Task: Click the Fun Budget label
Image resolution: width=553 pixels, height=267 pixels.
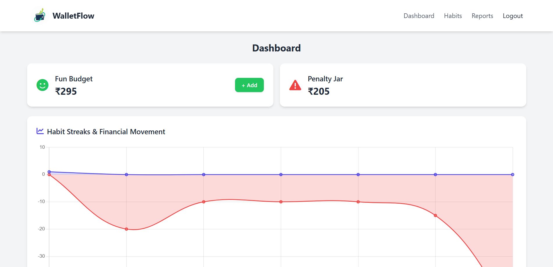Action: coord(74,79)
